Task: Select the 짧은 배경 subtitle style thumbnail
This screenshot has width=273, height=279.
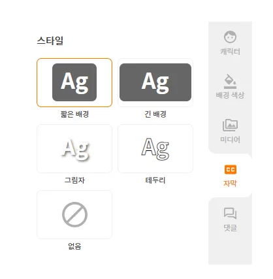Action: (x=74, y=82)
